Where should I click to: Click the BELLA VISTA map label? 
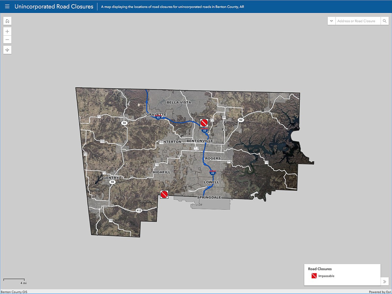click(x=179, y=102)
